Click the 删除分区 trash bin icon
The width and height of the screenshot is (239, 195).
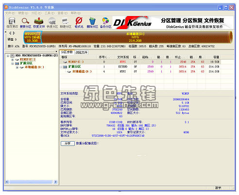pos(92,21)
